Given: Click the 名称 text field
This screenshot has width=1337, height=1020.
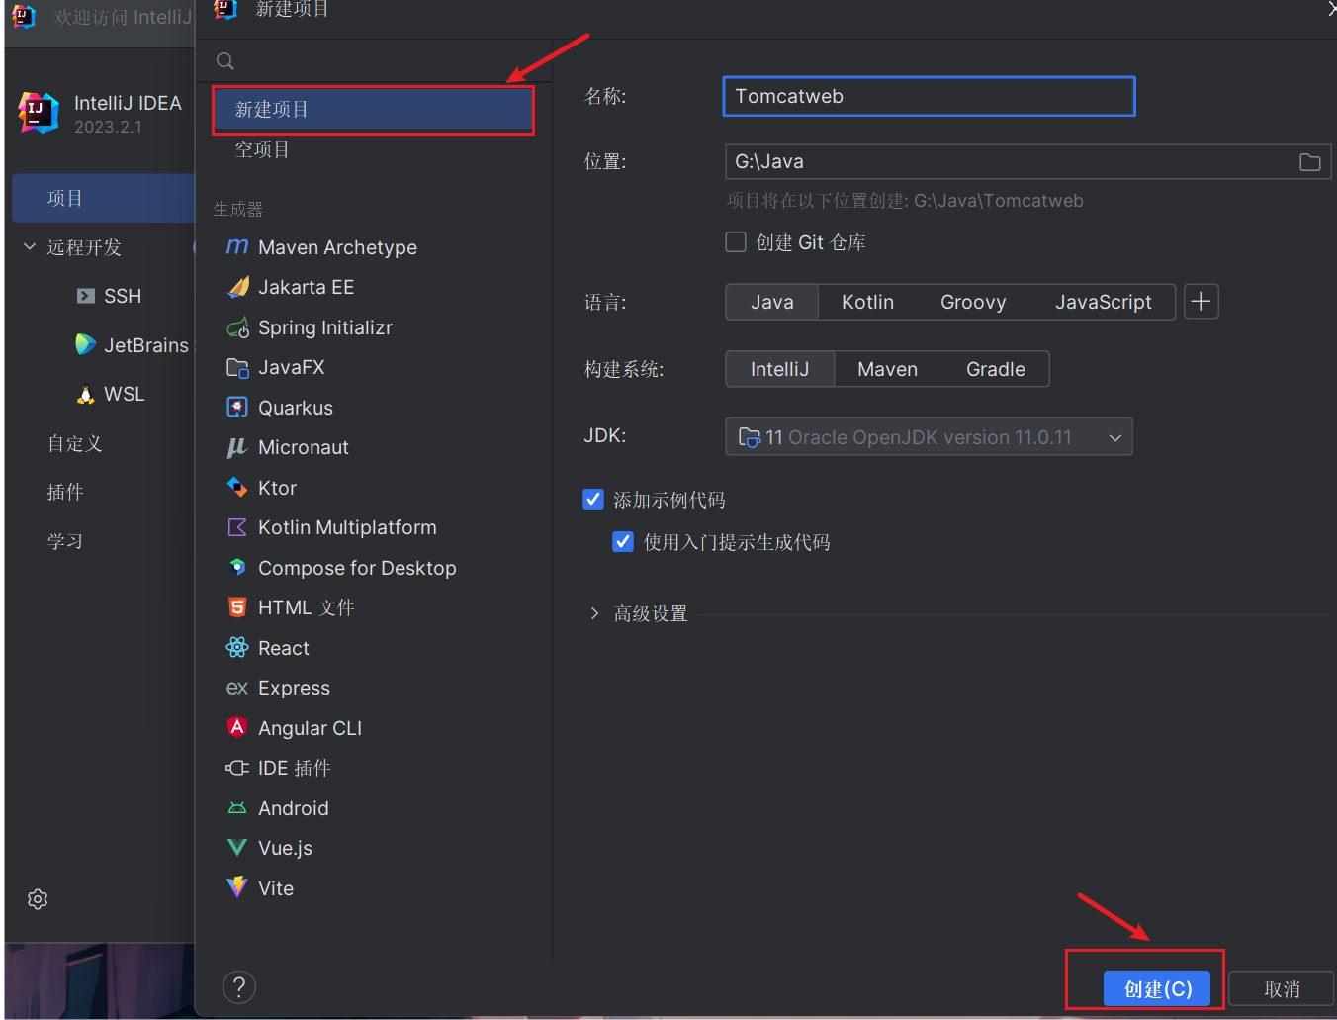Looking at the screenshot, I should [x=929, y=96].
